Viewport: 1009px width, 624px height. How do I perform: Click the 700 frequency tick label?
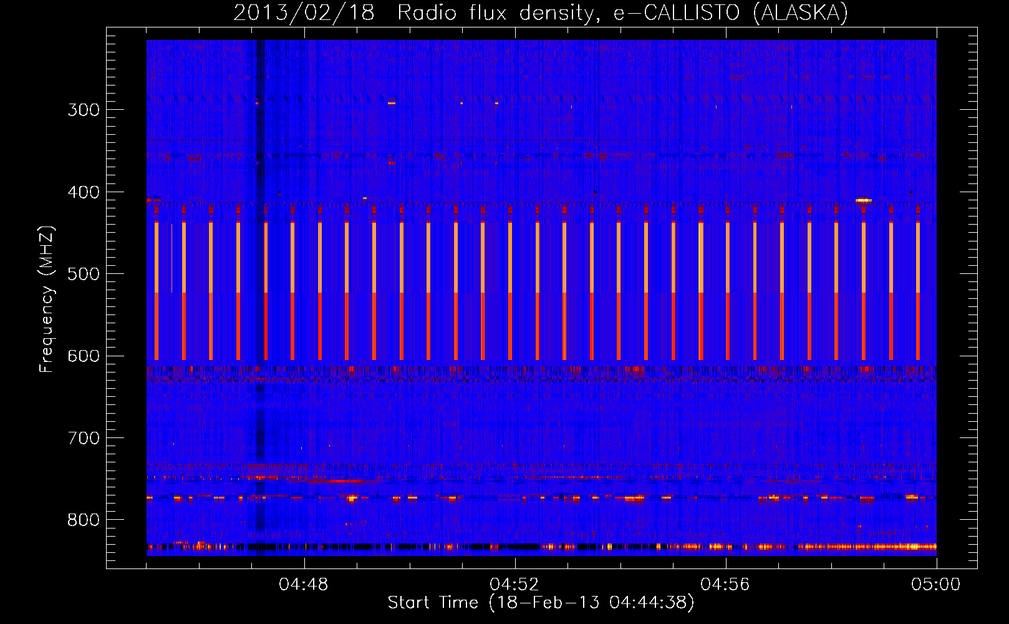(84, 438)
